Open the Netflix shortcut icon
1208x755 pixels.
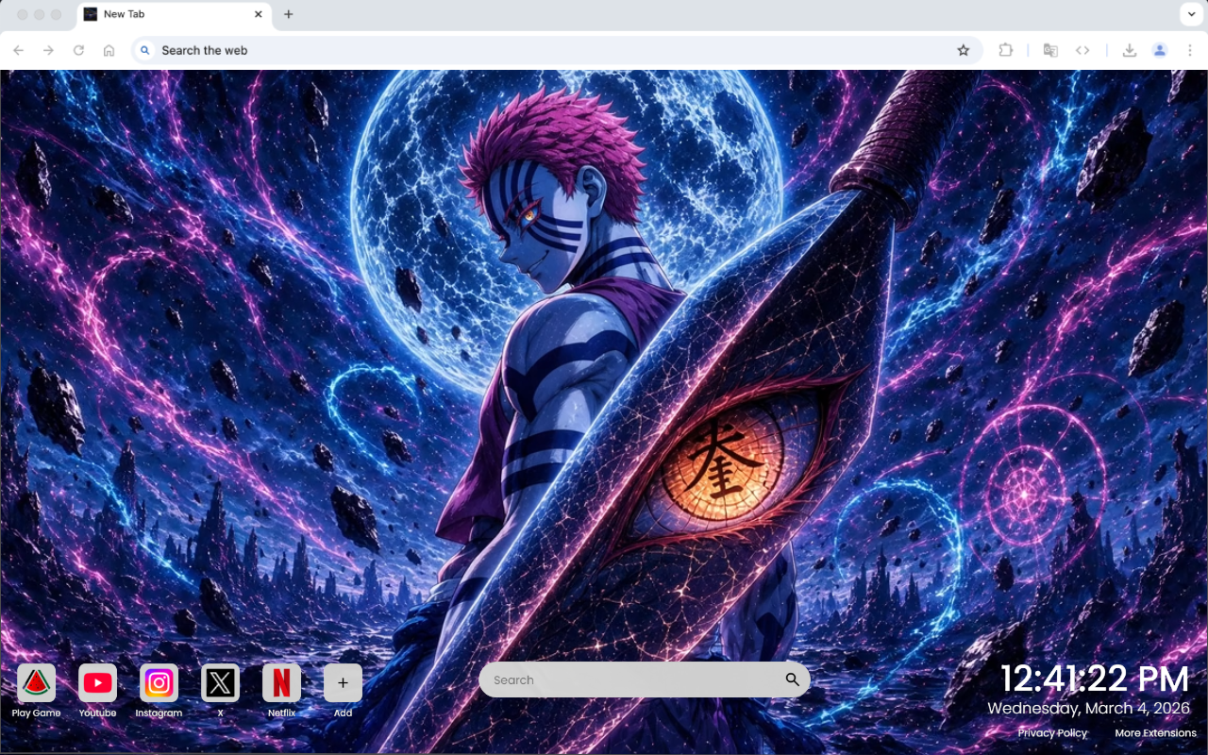pyautogui.click(x=281, y=682)
